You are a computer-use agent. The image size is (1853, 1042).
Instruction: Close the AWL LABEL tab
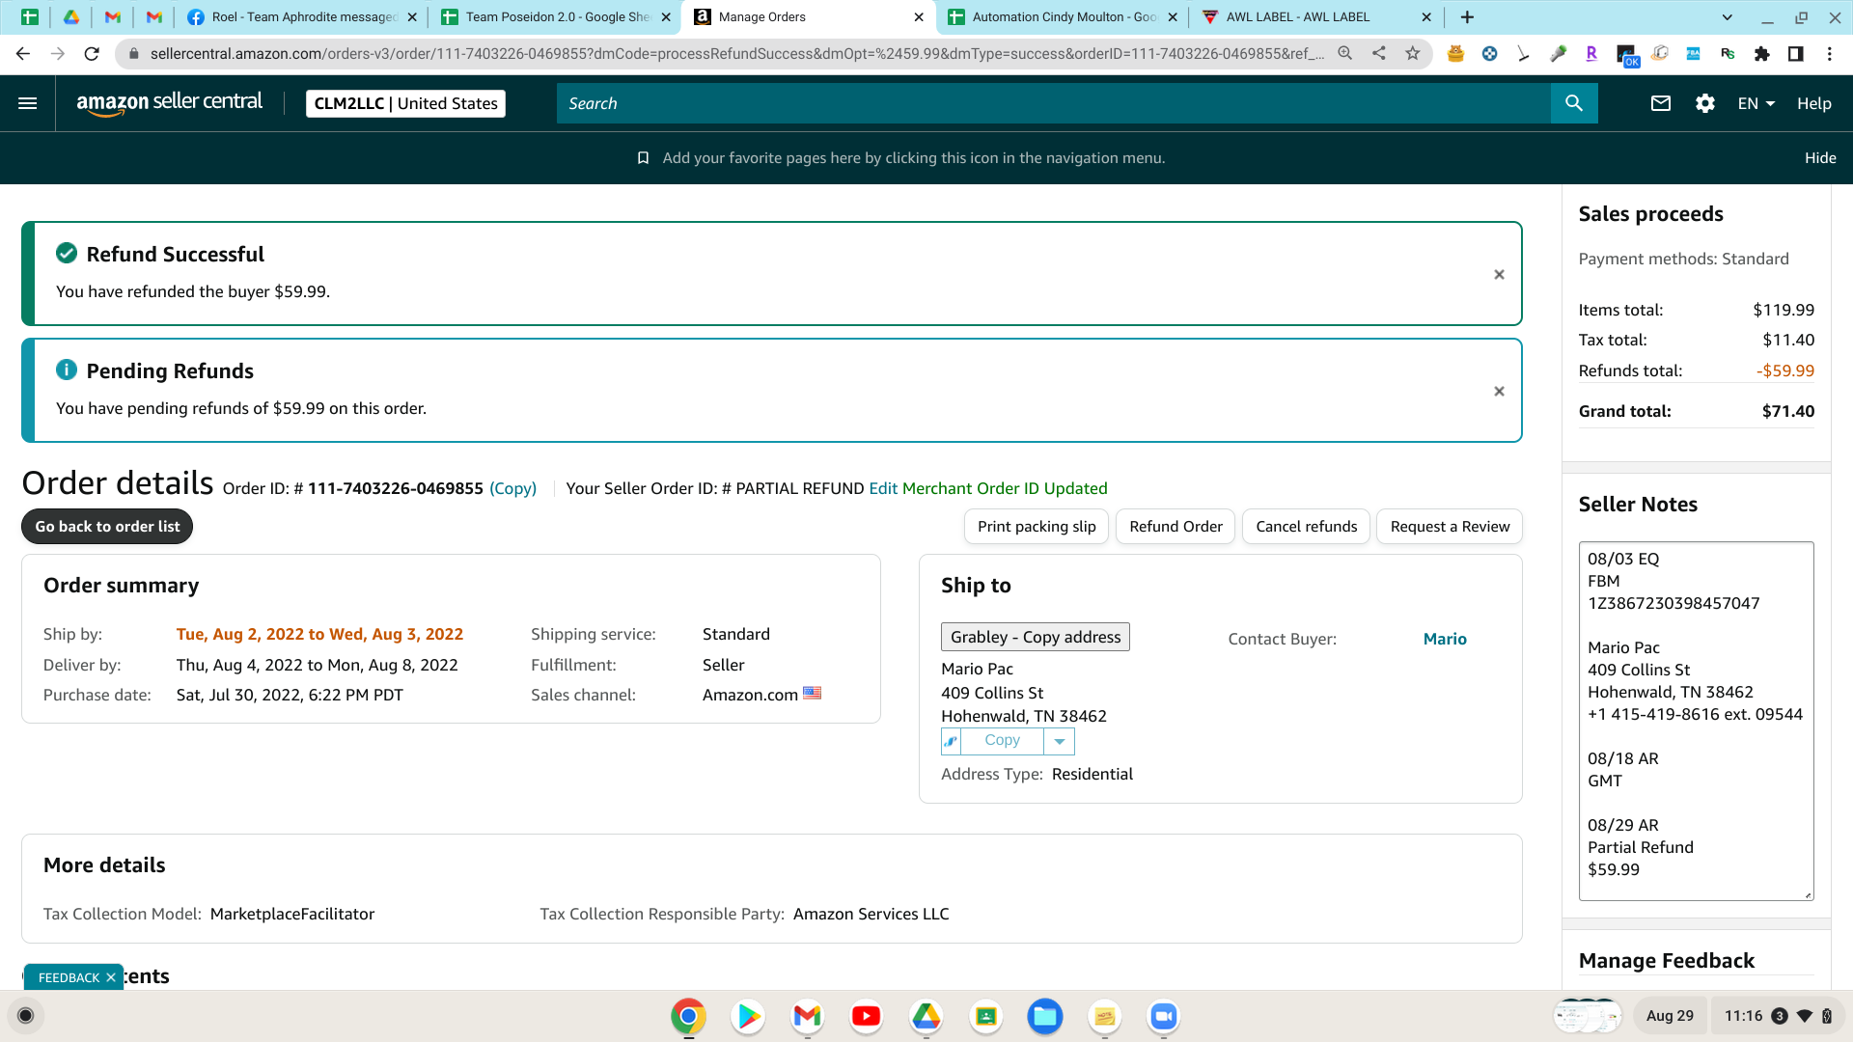coord(1426,17)
